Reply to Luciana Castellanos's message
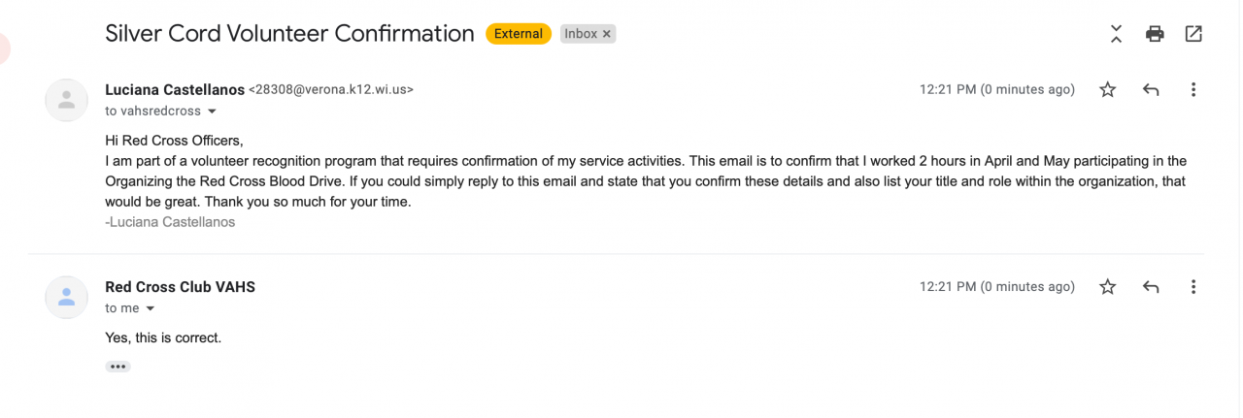 click(x=1151, y=90)
